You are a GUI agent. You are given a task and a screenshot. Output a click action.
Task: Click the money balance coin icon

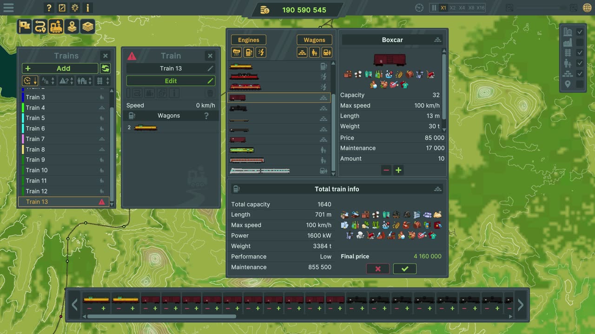[265, 10]
